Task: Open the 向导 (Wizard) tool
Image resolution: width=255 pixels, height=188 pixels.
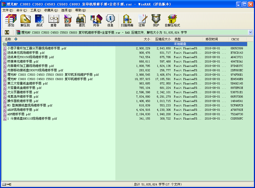Action: tap(96, 20)
